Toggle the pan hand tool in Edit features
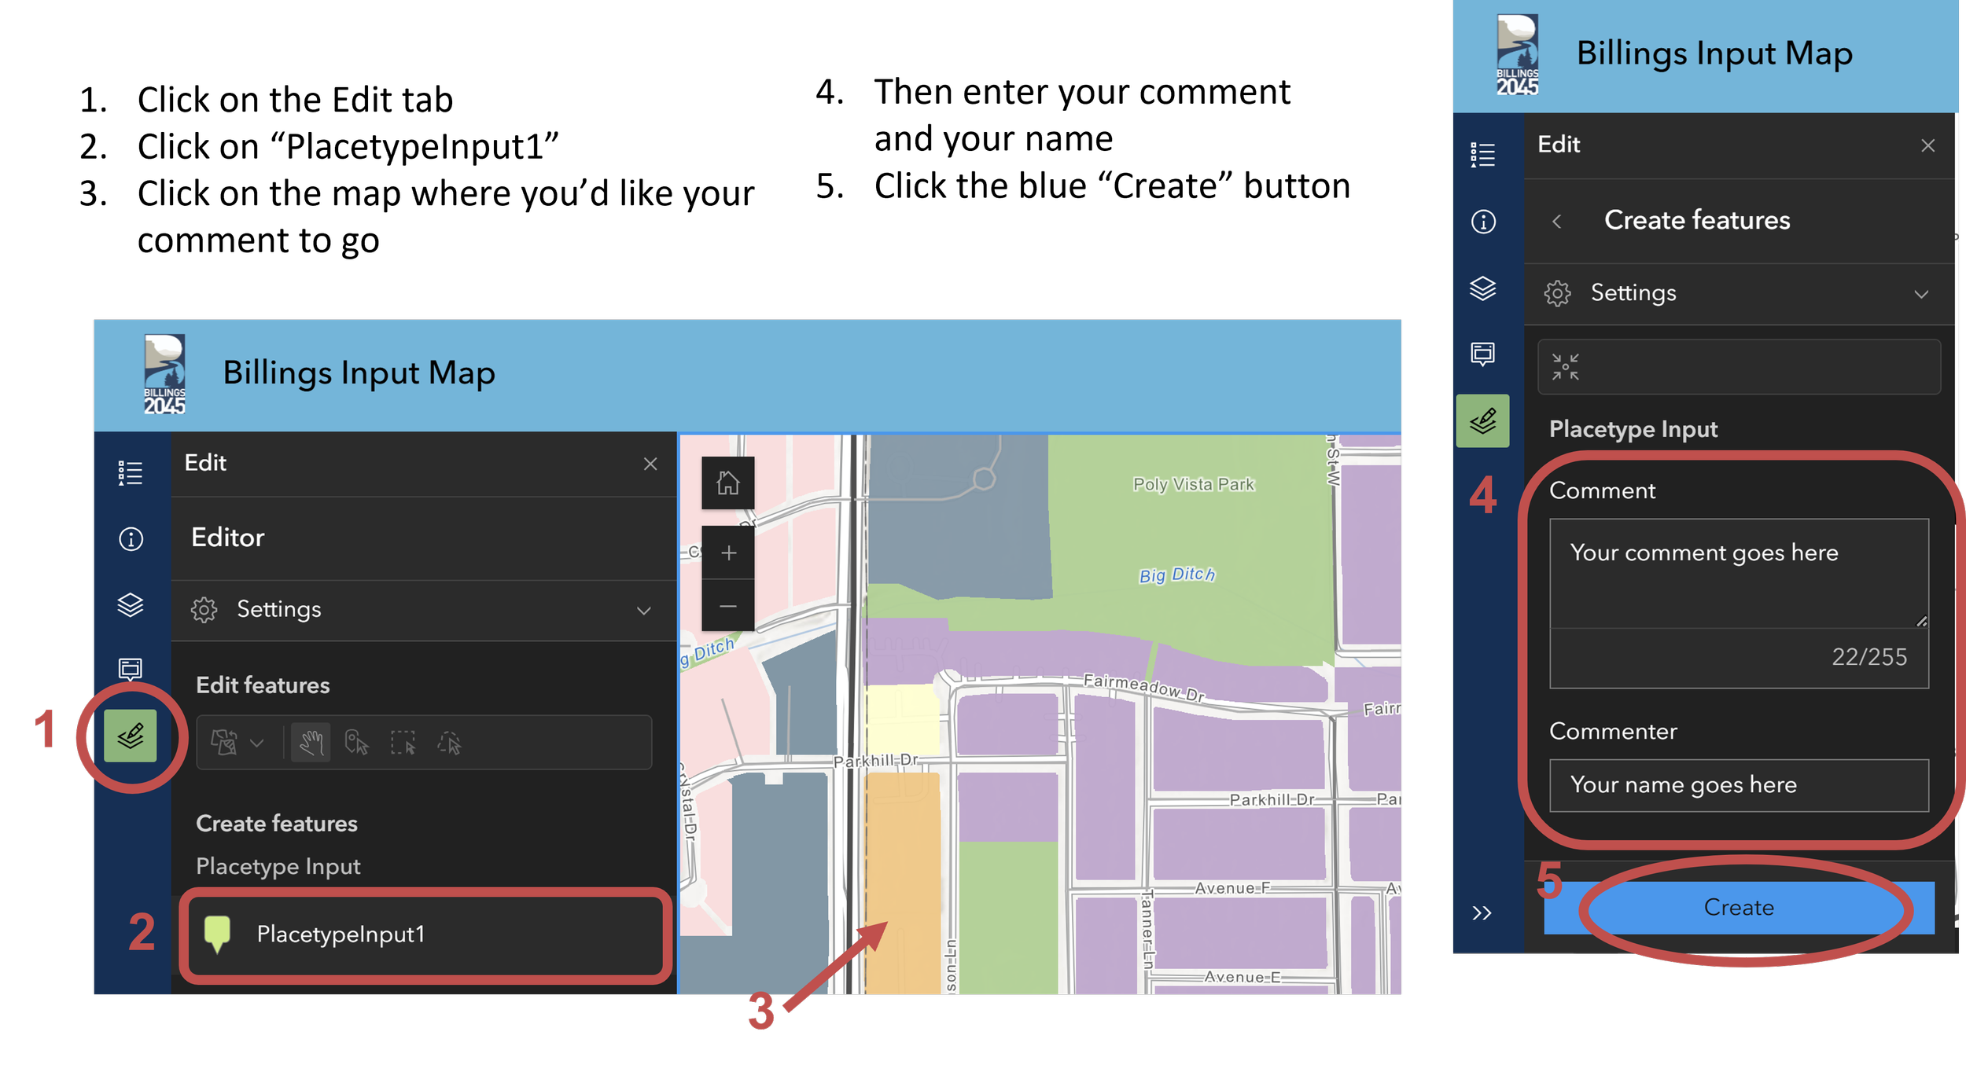Image resolution: width=1966 pixels, height=1072 pixels. click(x=311, y=743)
